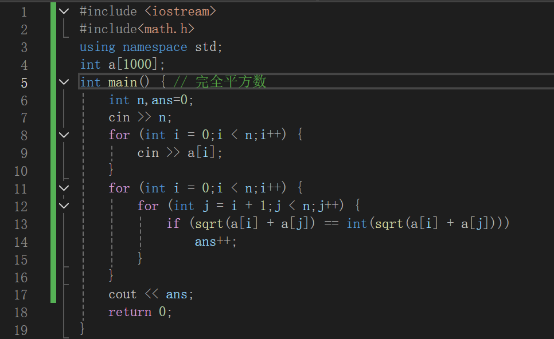The height and width of the screenshot is (339, 554).
Task: Click the 'main()' function name
Action: (x=129, y=82)
